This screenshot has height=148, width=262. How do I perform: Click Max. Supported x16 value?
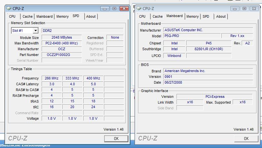[x=243, y=102]
